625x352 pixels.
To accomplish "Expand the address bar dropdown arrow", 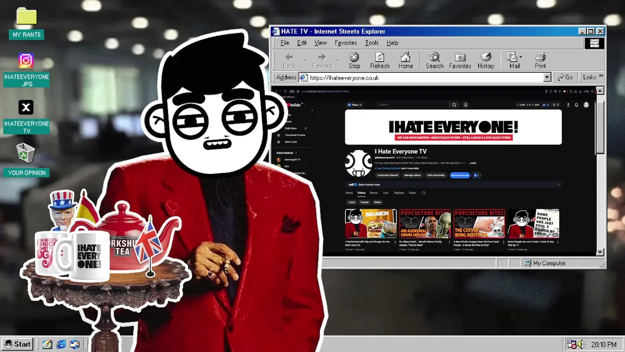I will click(547, 78).
